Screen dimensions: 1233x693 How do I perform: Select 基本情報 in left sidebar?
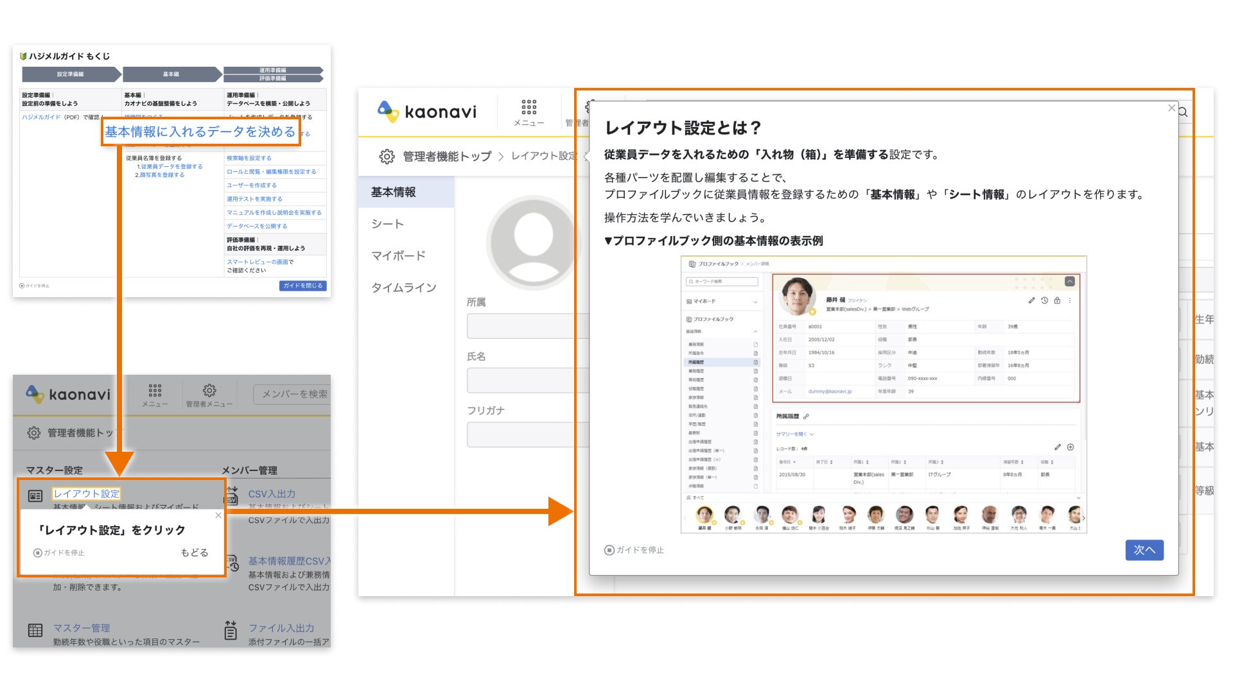point(393,192)
